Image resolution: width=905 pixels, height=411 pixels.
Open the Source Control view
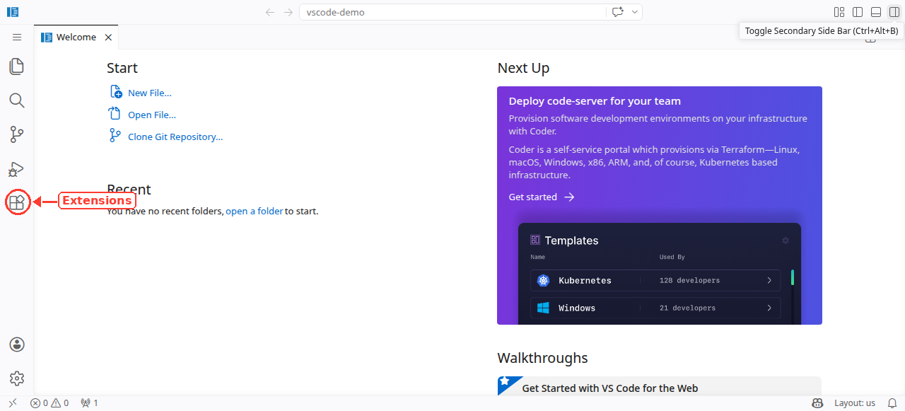point(17,134)
